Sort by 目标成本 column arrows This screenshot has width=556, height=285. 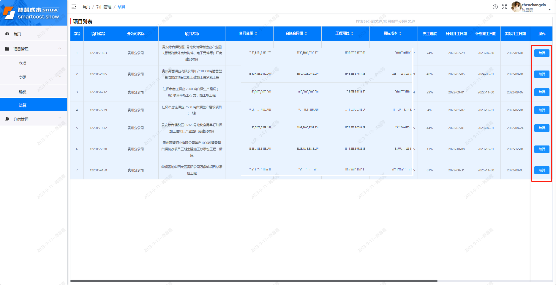[x=400, y=34]
